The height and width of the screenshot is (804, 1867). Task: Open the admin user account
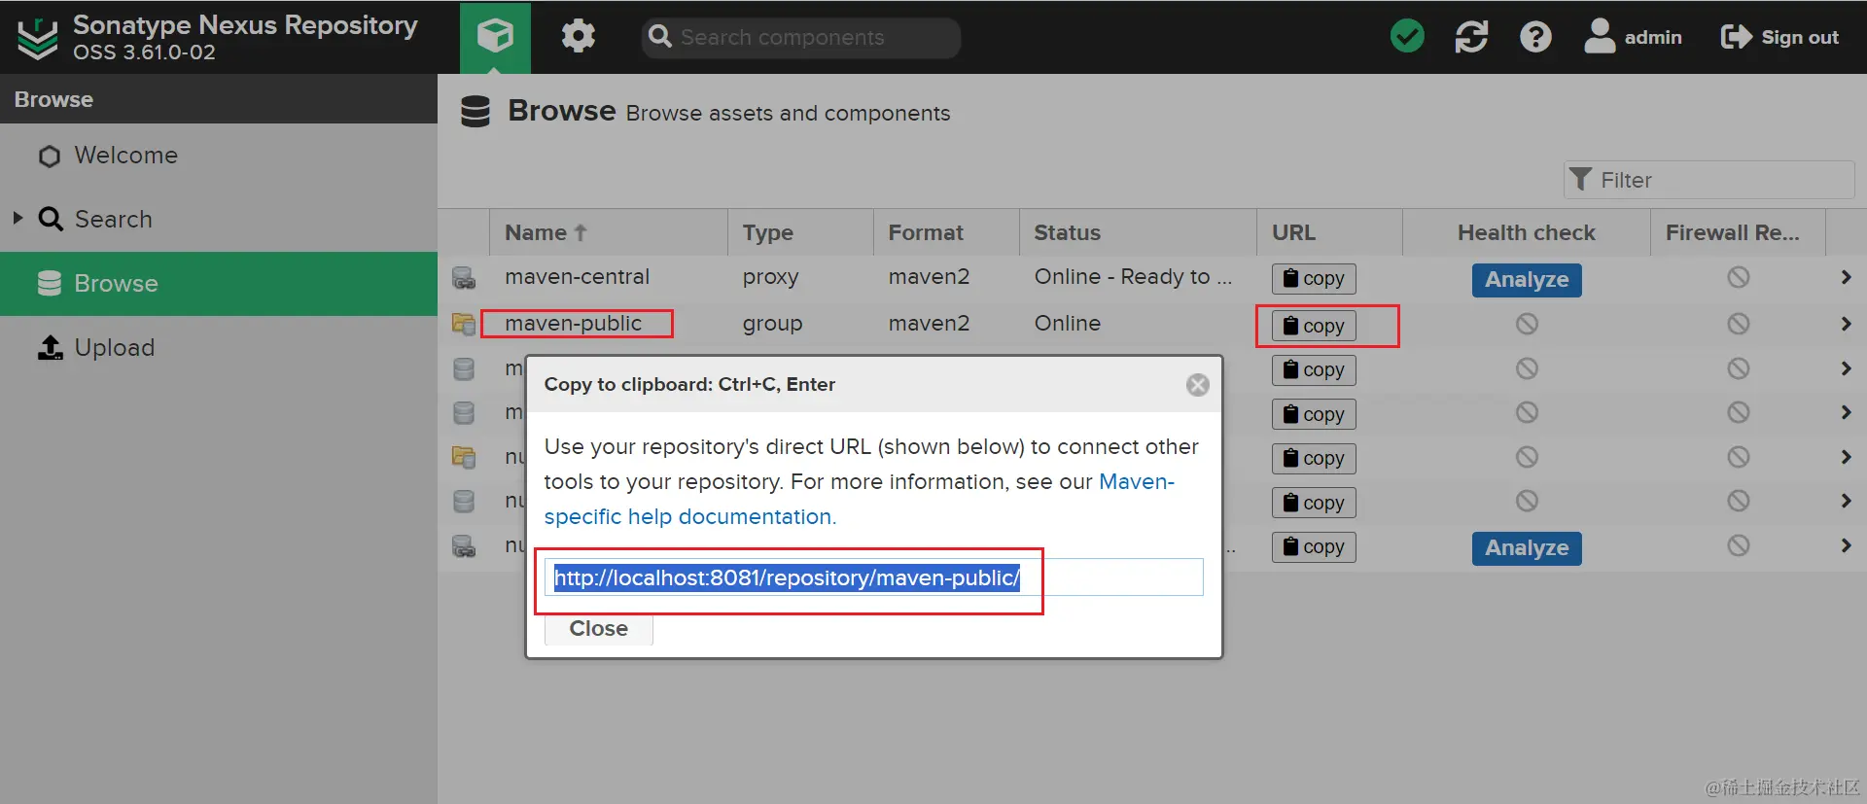click(1633, 37)
